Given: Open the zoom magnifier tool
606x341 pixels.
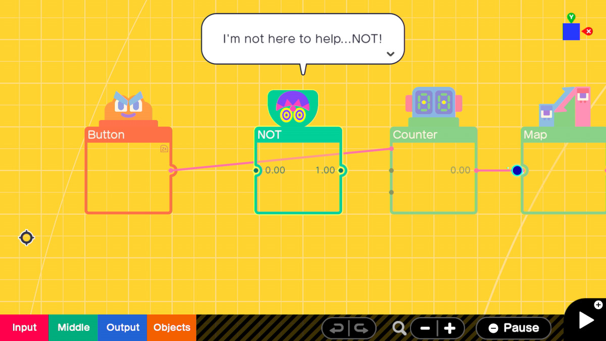Looking at the screenshot, I should tap(399, 328).
